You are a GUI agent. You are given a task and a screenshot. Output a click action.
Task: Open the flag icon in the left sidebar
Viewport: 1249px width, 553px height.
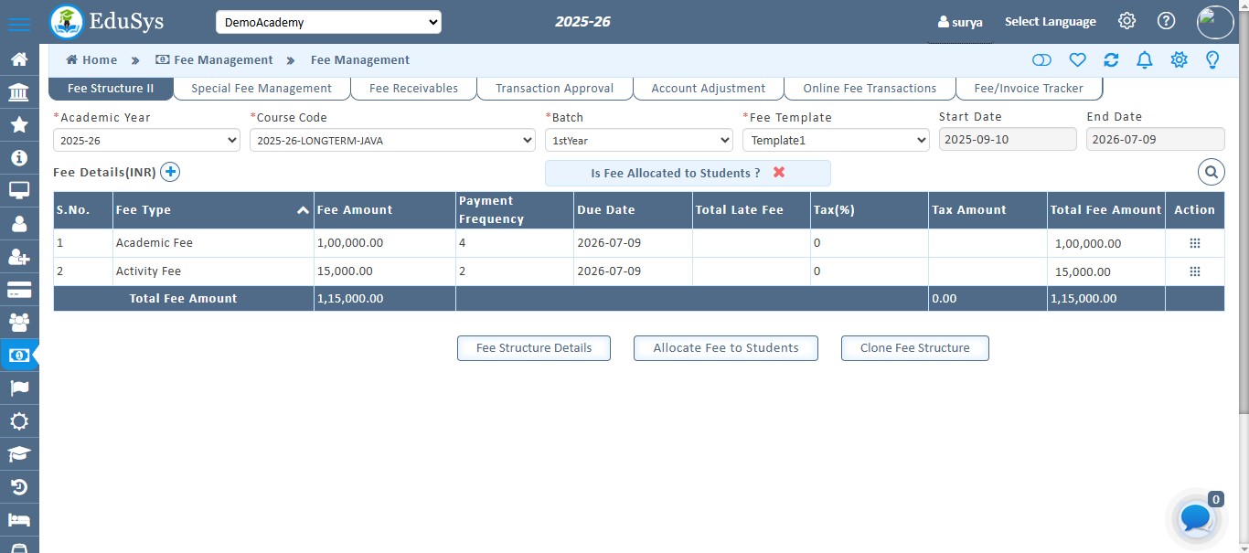point(19,388)
